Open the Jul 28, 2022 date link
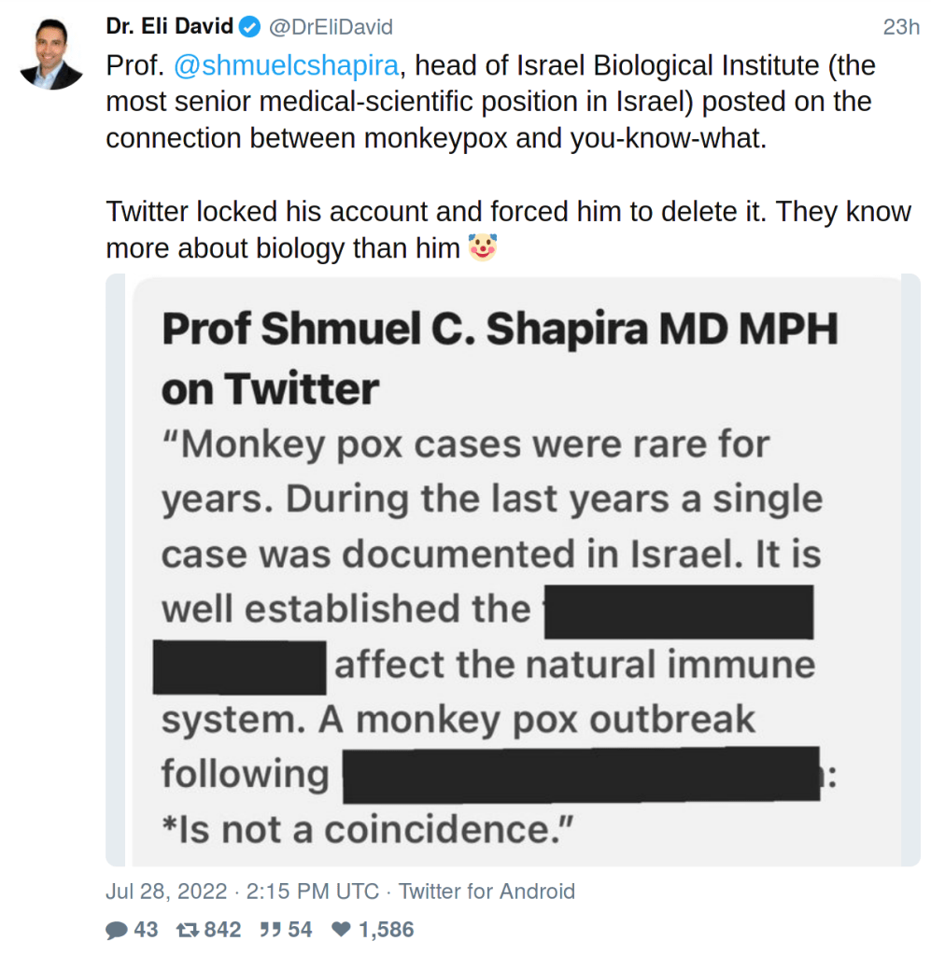931x955 pixels. [166, 892]
